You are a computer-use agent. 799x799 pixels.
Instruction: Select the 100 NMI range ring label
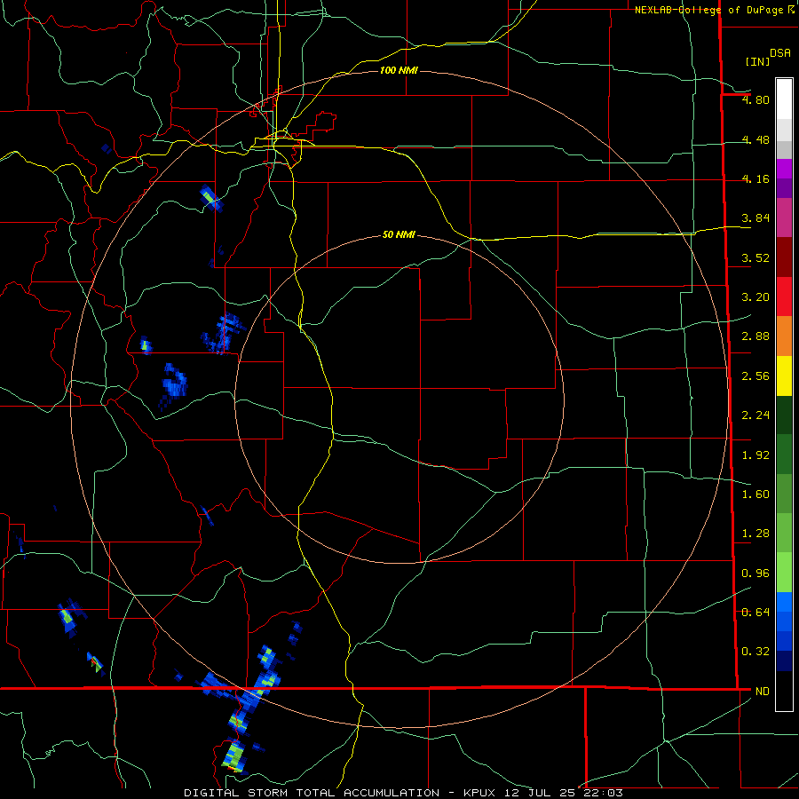click(x=399, y=70)
